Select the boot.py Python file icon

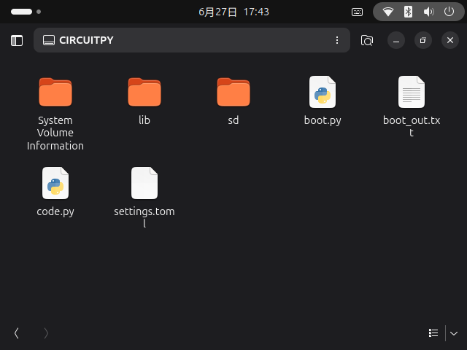(x=323, y=92)
